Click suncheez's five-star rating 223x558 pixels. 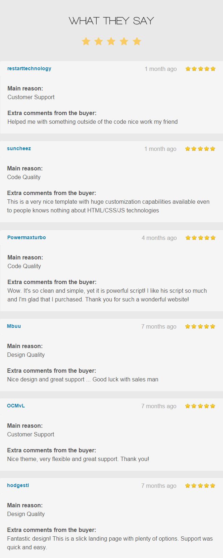coord(200,149)
